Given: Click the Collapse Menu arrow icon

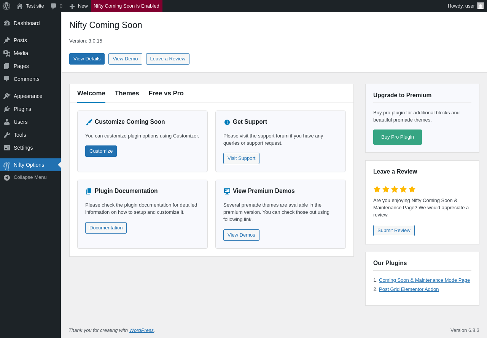Looking at the screenshot, I should click(x=7, y=177).
